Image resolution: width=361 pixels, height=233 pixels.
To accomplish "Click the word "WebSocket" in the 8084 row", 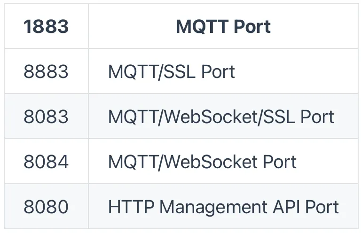I will point(208,162).
